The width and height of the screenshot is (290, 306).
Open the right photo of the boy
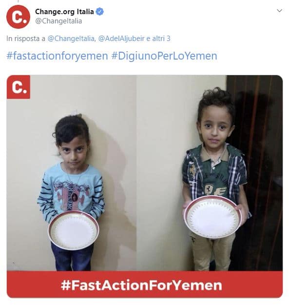tap(210, 173)
